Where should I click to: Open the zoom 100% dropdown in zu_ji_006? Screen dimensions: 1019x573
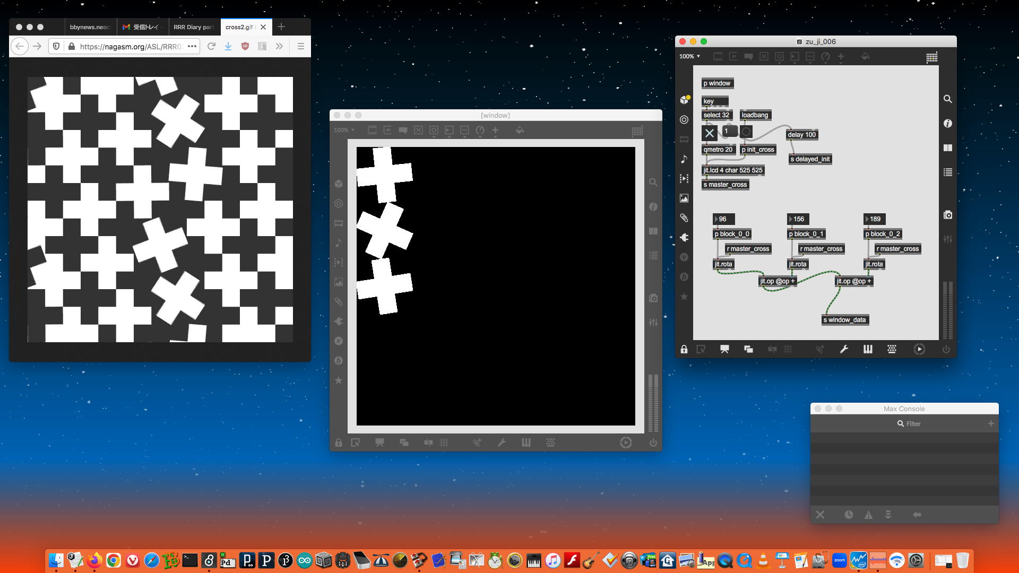click(690, 56)
